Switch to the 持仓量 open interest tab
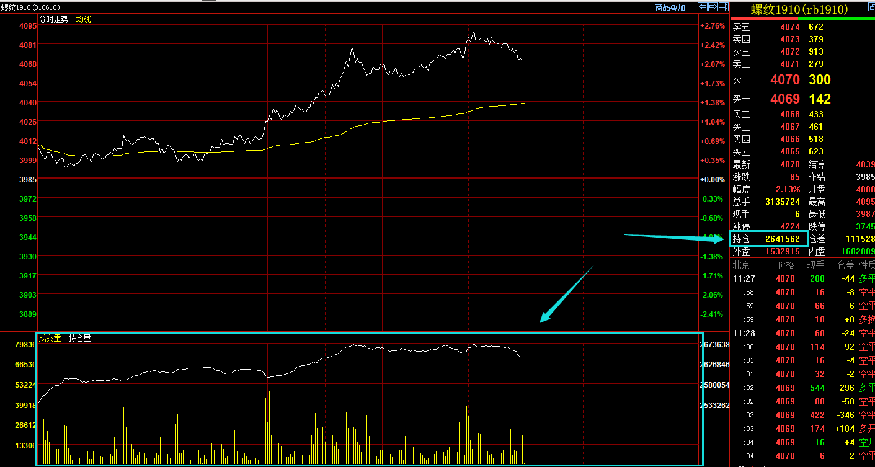 point(79,338)
